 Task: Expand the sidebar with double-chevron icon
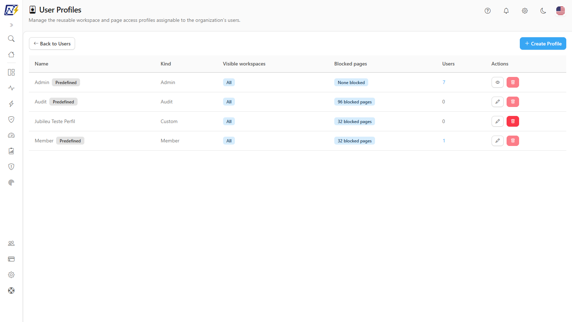(x=11, y=25)
